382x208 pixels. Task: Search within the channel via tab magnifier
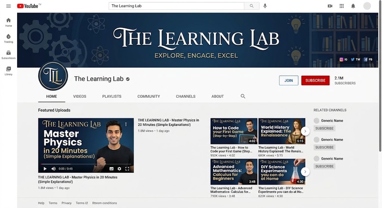point(243,96)
